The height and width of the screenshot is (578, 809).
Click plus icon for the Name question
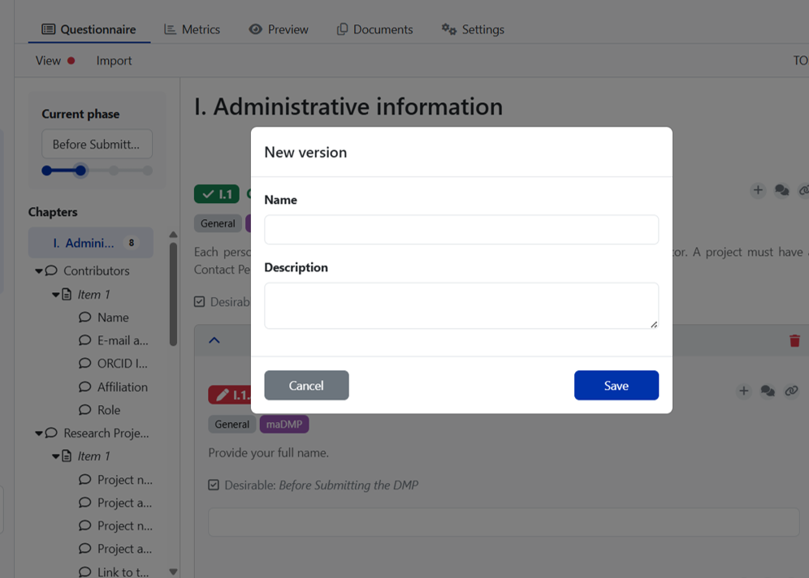click(x=743, y=391)
